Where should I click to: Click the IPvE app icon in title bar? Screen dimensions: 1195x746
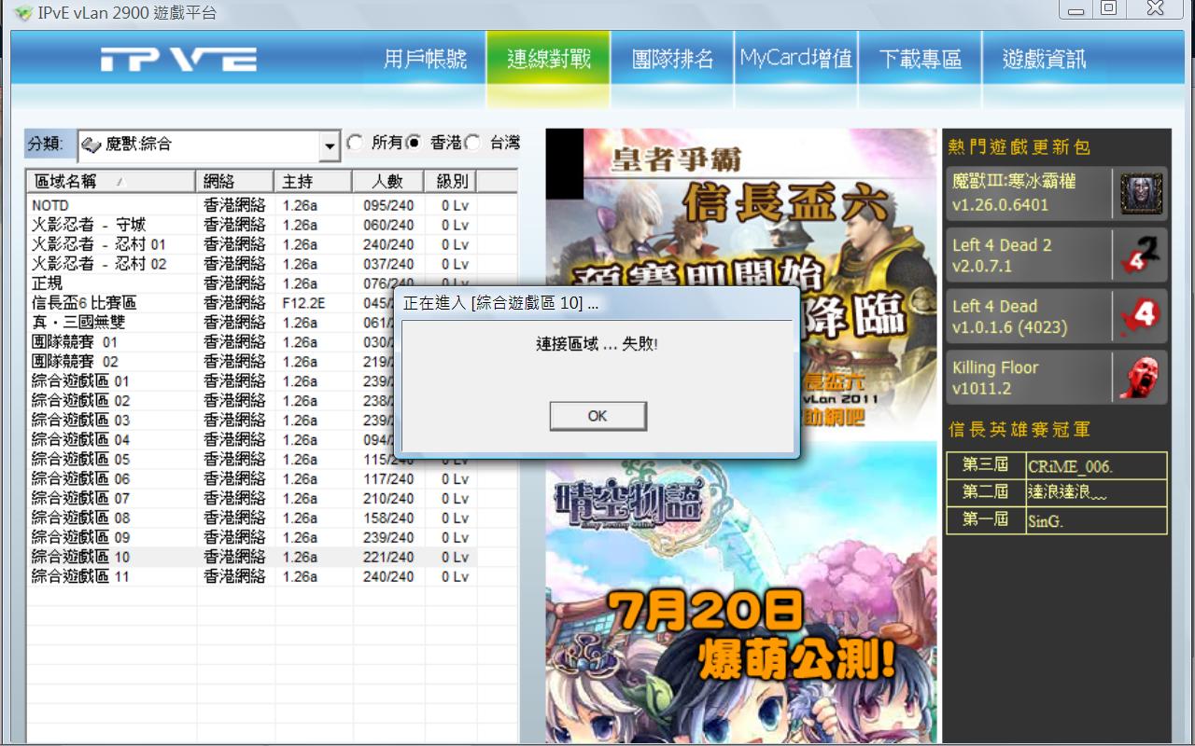(x=23, y=12)
